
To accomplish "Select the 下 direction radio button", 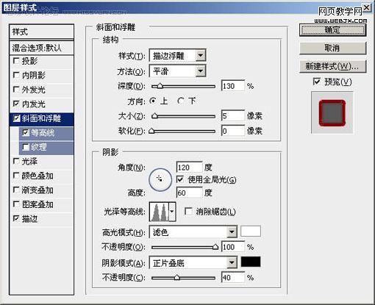I will coord(181,101).
